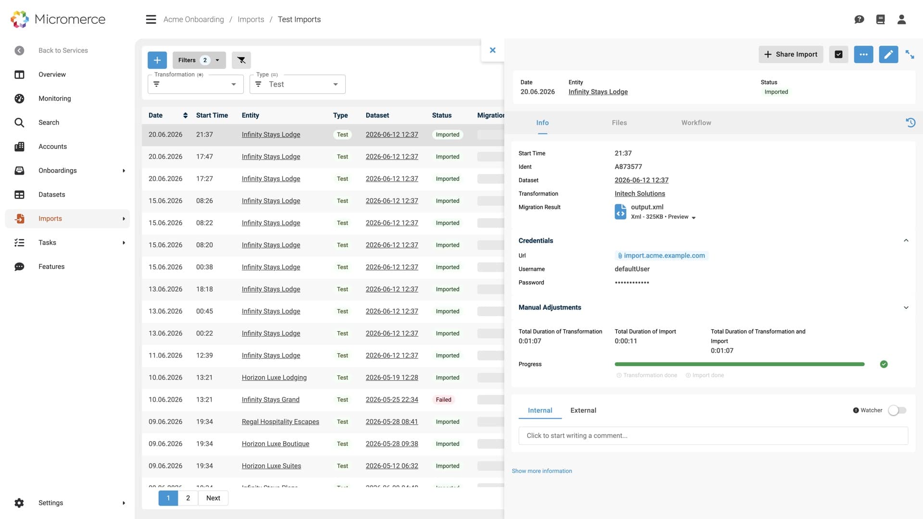Click the checkmark icon button in detail panel
923x519 pixels.
tap(838, 54)
